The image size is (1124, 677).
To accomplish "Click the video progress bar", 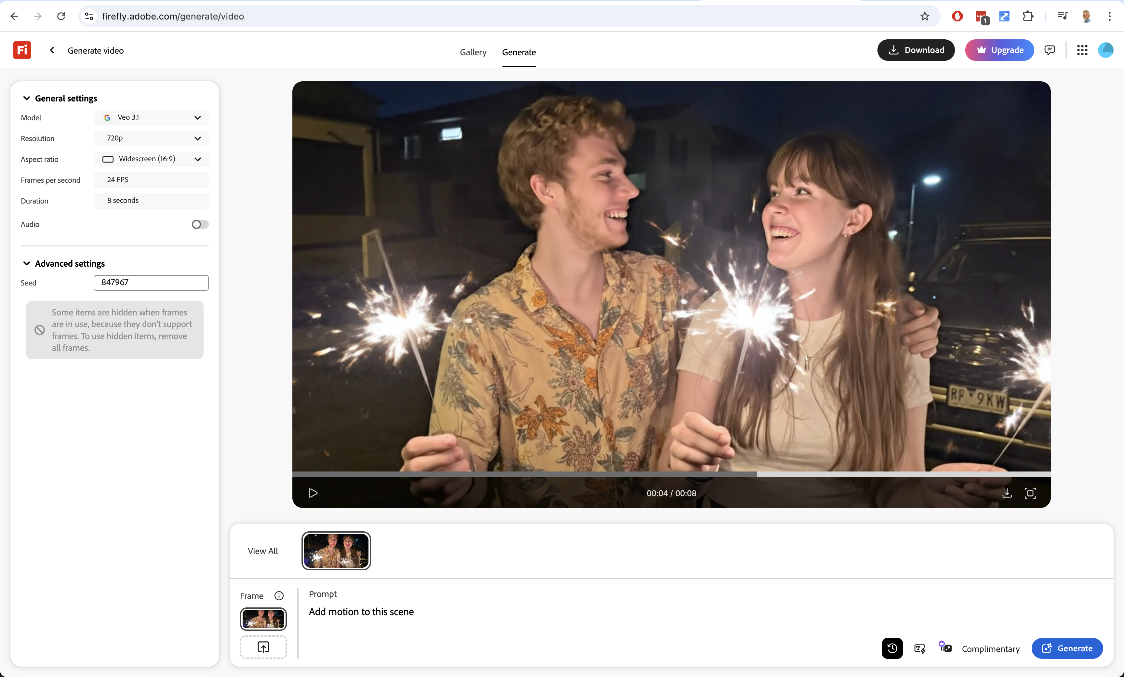I will 671,474.
